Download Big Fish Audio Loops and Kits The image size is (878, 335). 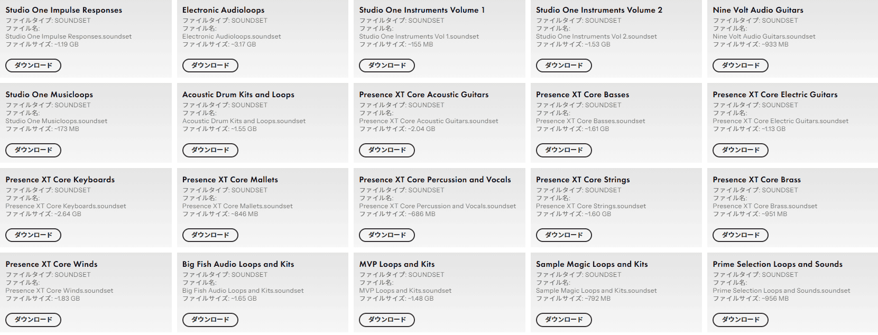click(x=210, y=320)
